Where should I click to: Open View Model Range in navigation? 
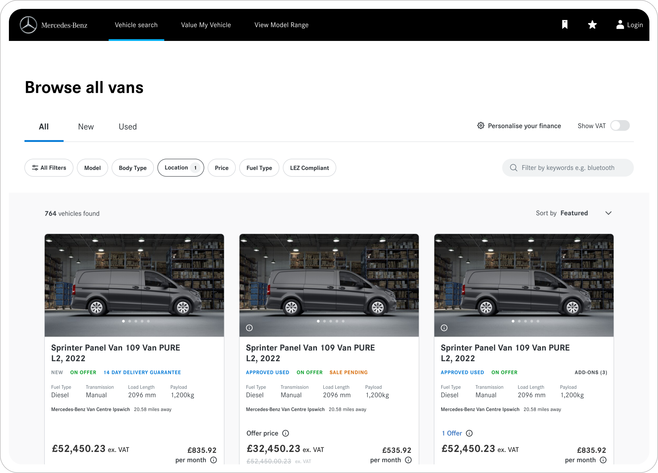[x=281, y=25]
